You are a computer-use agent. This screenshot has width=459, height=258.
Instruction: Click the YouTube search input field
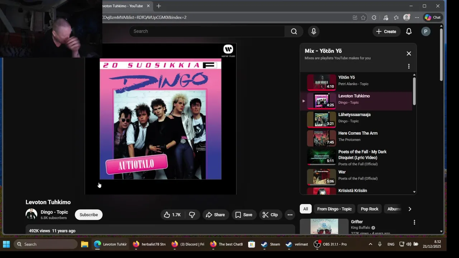[207, 31]
